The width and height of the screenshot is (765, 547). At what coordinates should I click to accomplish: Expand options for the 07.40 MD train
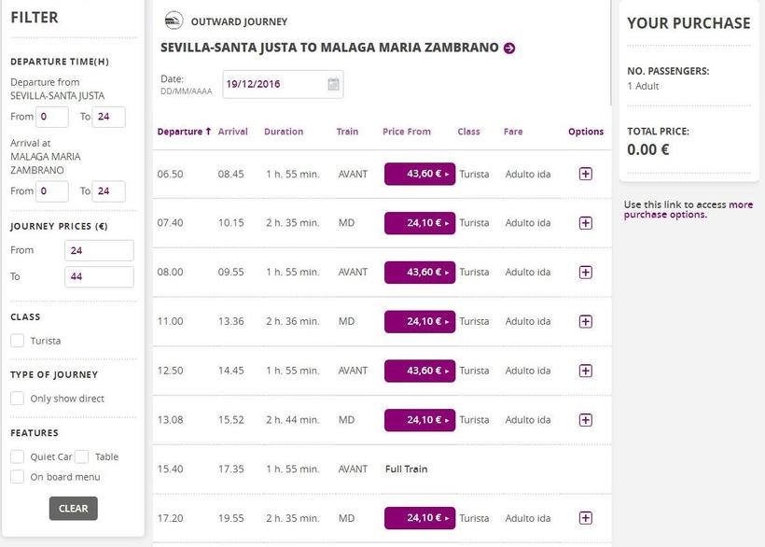click(586, 223)
